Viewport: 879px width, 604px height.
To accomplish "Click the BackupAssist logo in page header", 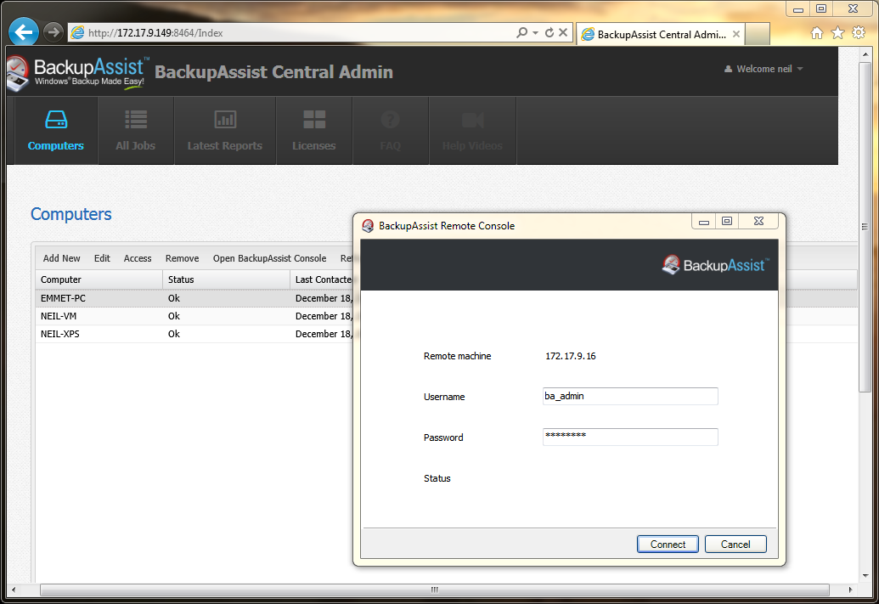I will [x=78, y=73].
